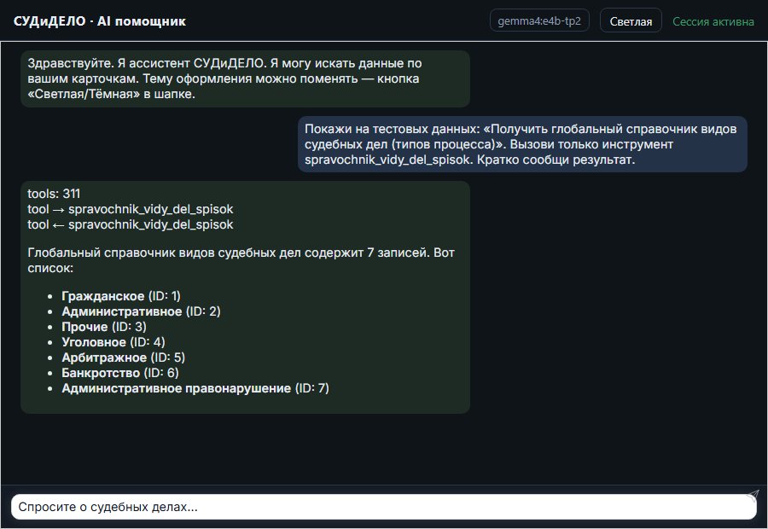The height and width of the screenshot is (529, 768).
Task: Click the send message paper plane icon
Action: point(753,496)
